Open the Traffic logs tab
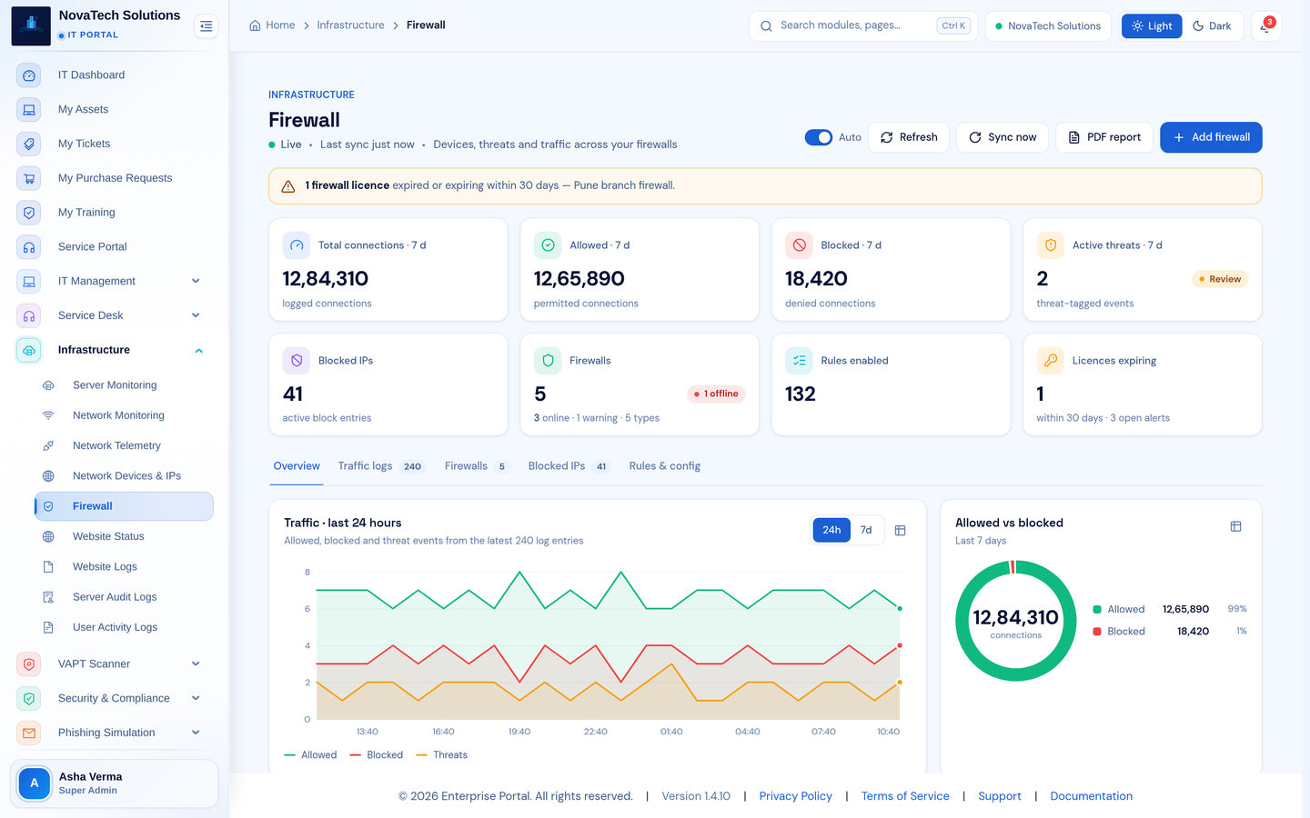The image size is (1310, 818). [x=380, y=466]
